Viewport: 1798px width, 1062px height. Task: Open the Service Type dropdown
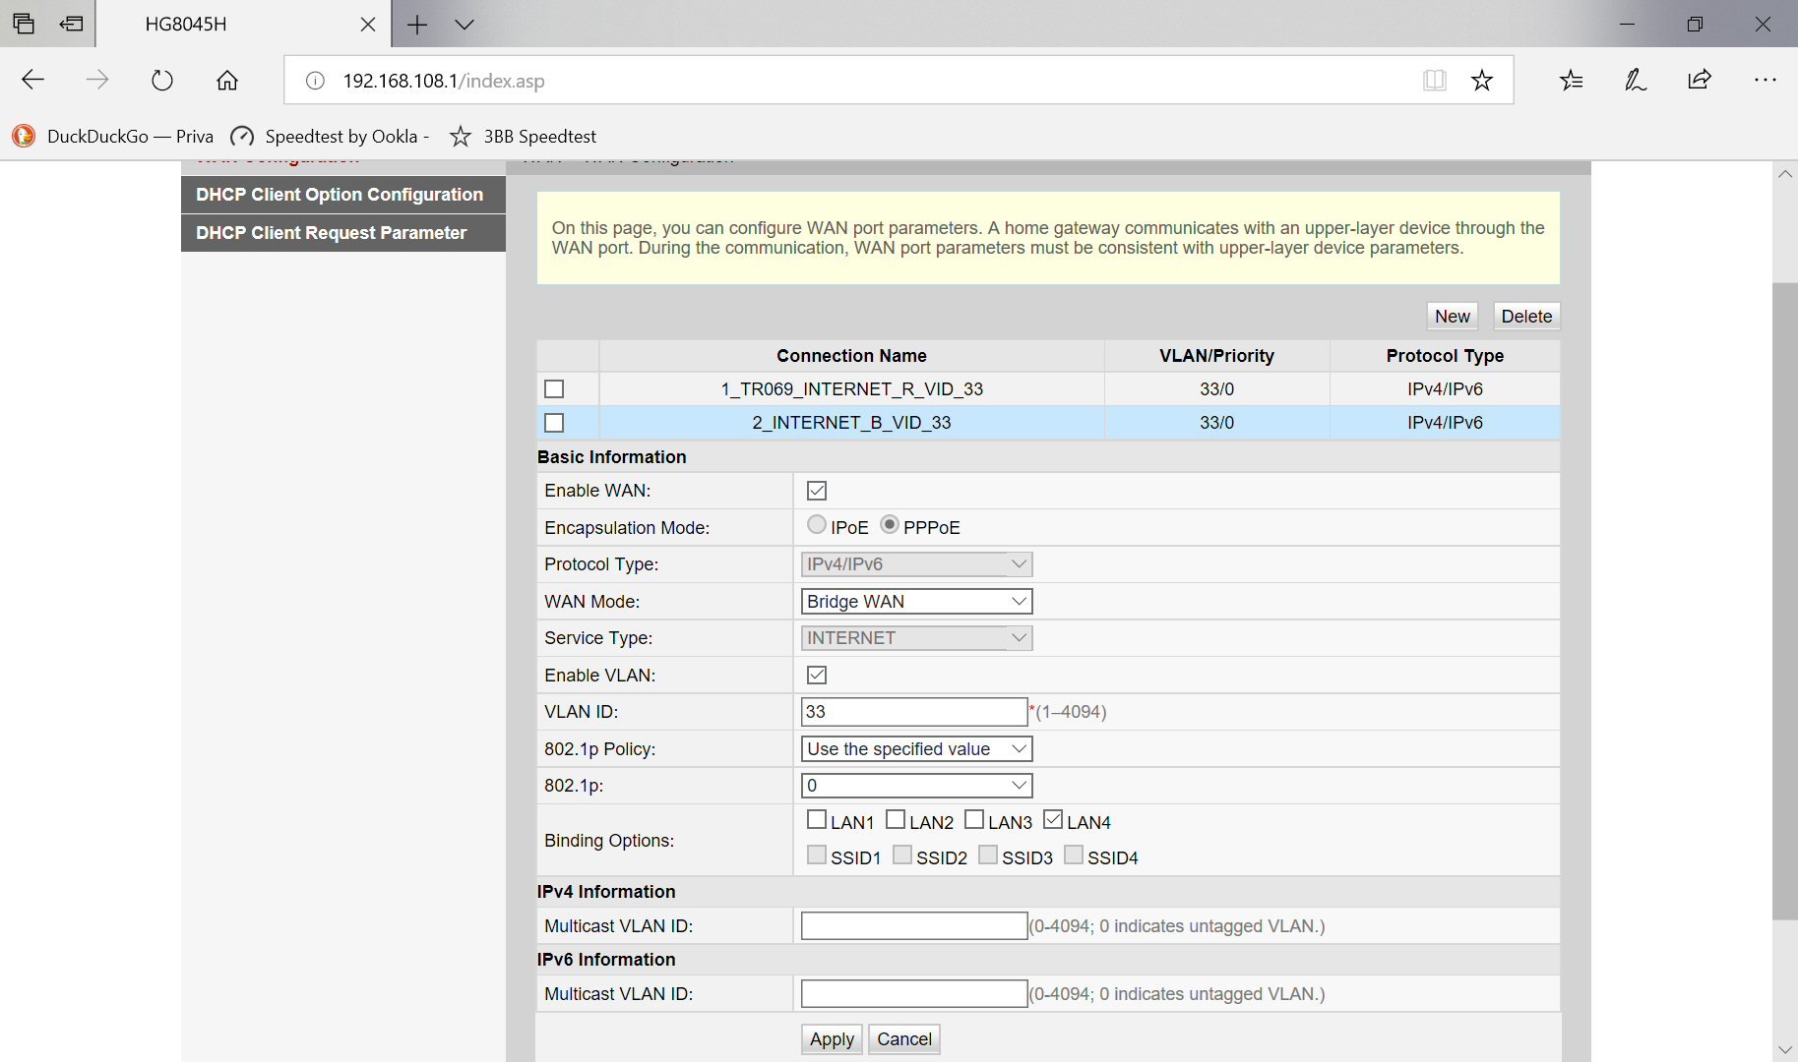coord(916,638)
